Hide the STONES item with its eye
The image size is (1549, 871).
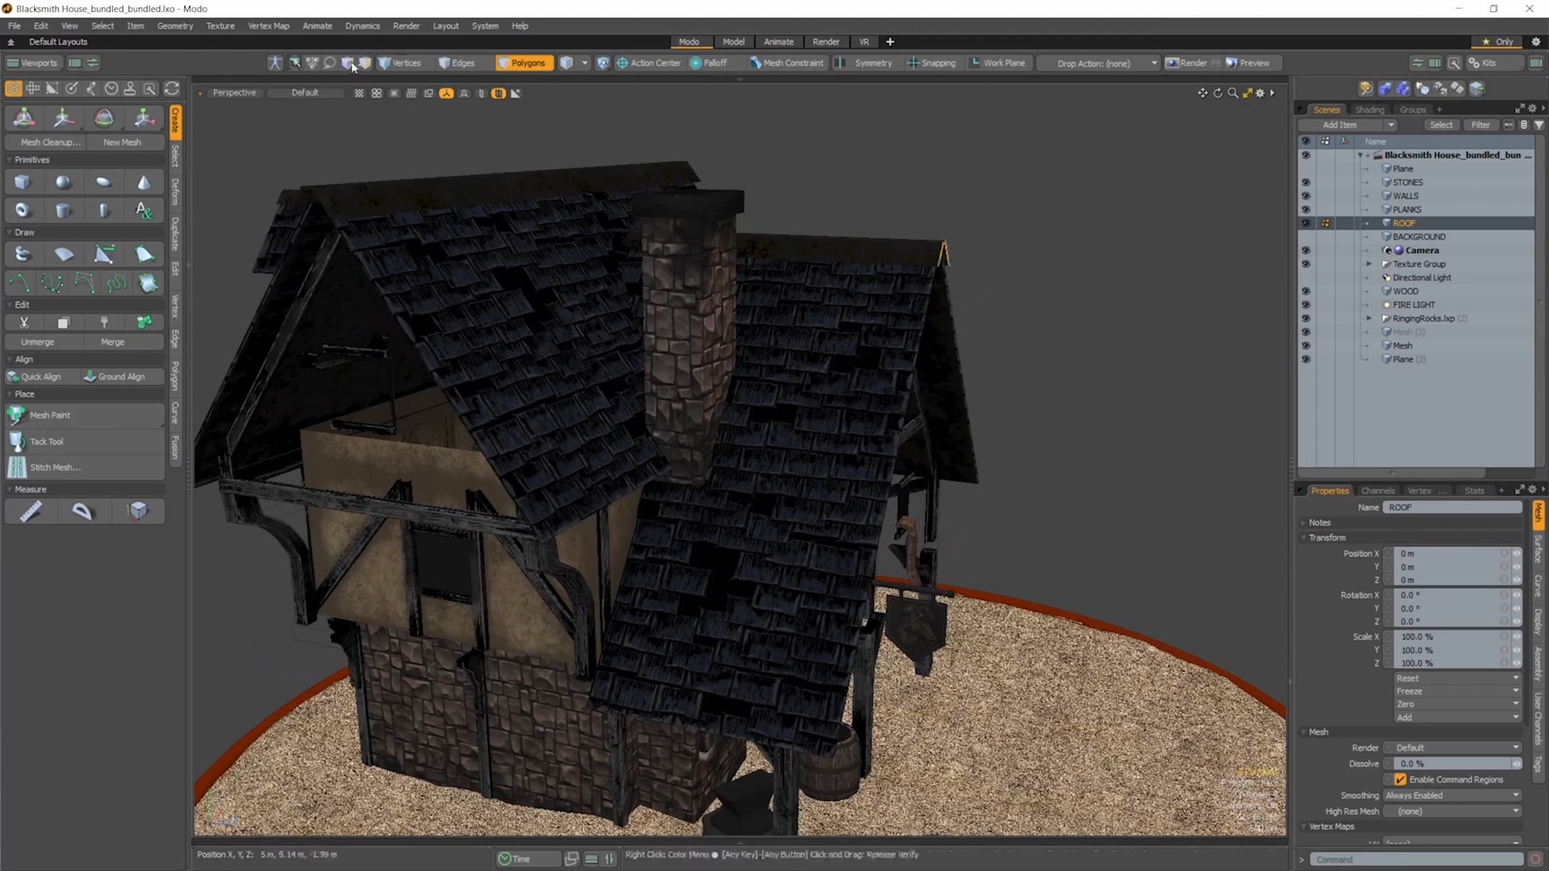tap(1306, 183)
